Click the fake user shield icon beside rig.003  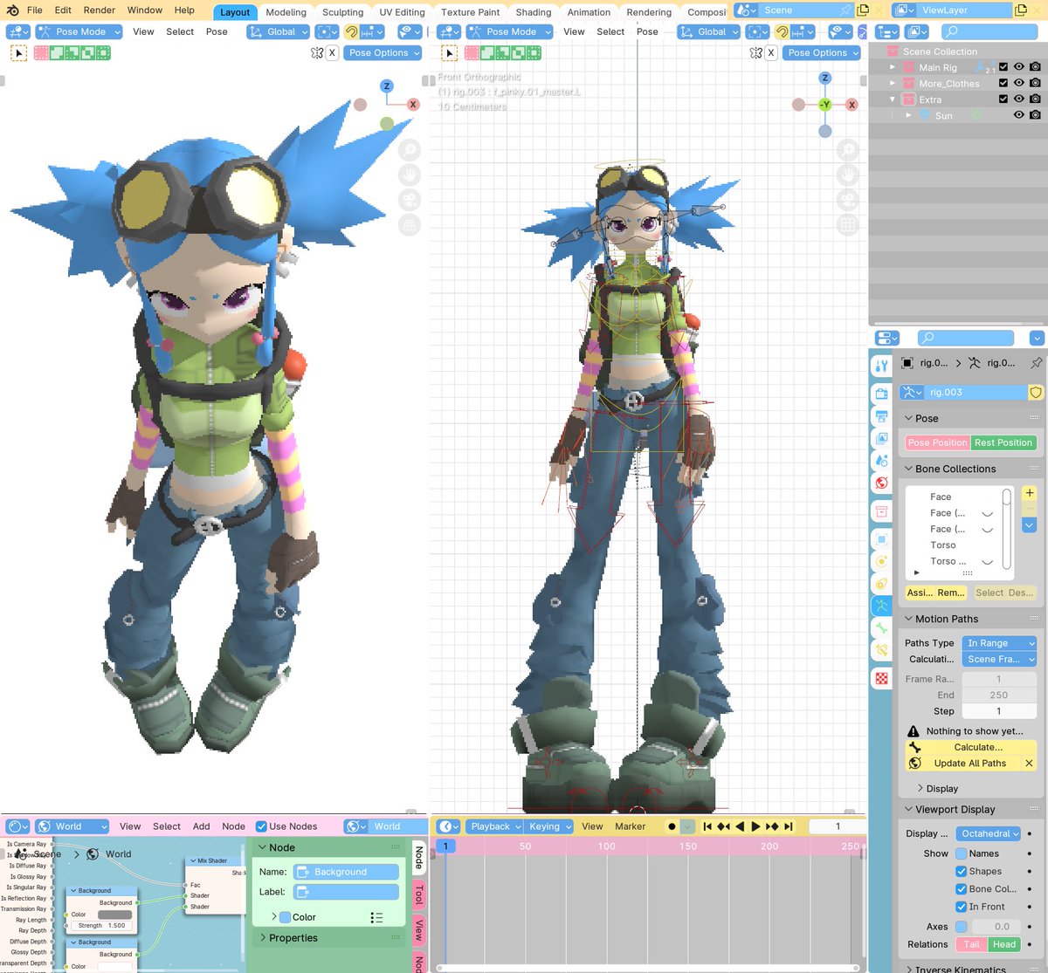click(1036, 392)
